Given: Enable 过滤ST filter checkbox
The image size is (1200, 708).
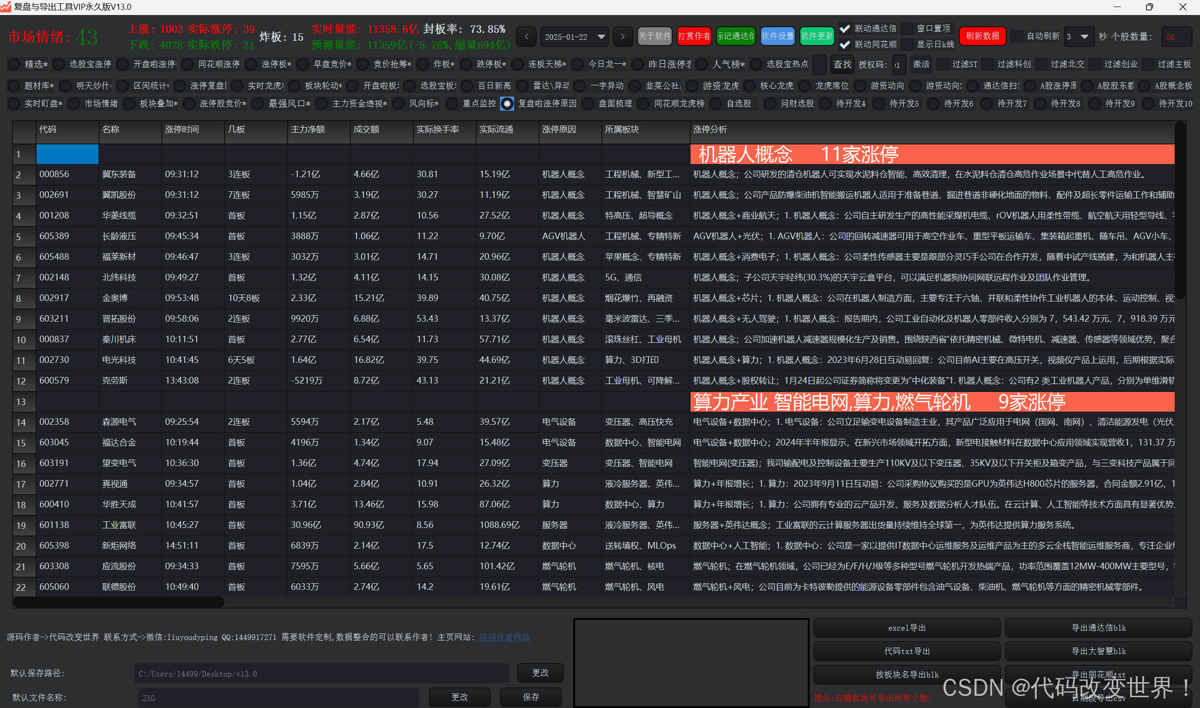Looking at the screenshot, I should [943, 64].
